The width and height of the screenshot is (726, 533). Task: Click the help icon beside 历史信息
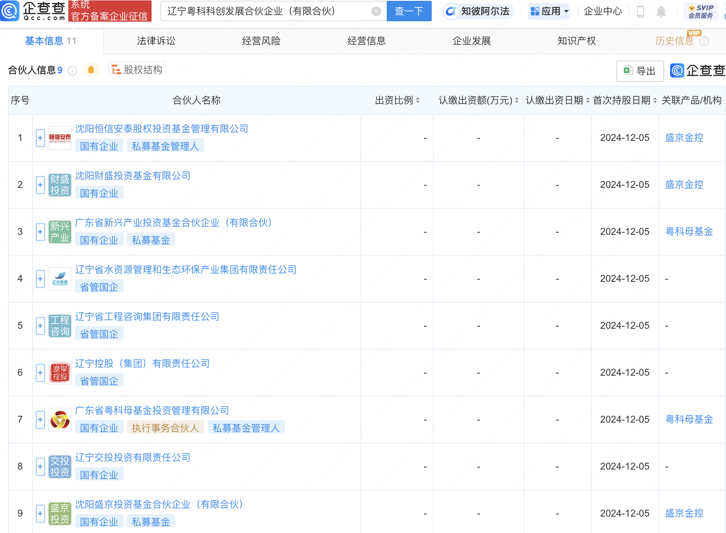(x=704, y=41)
